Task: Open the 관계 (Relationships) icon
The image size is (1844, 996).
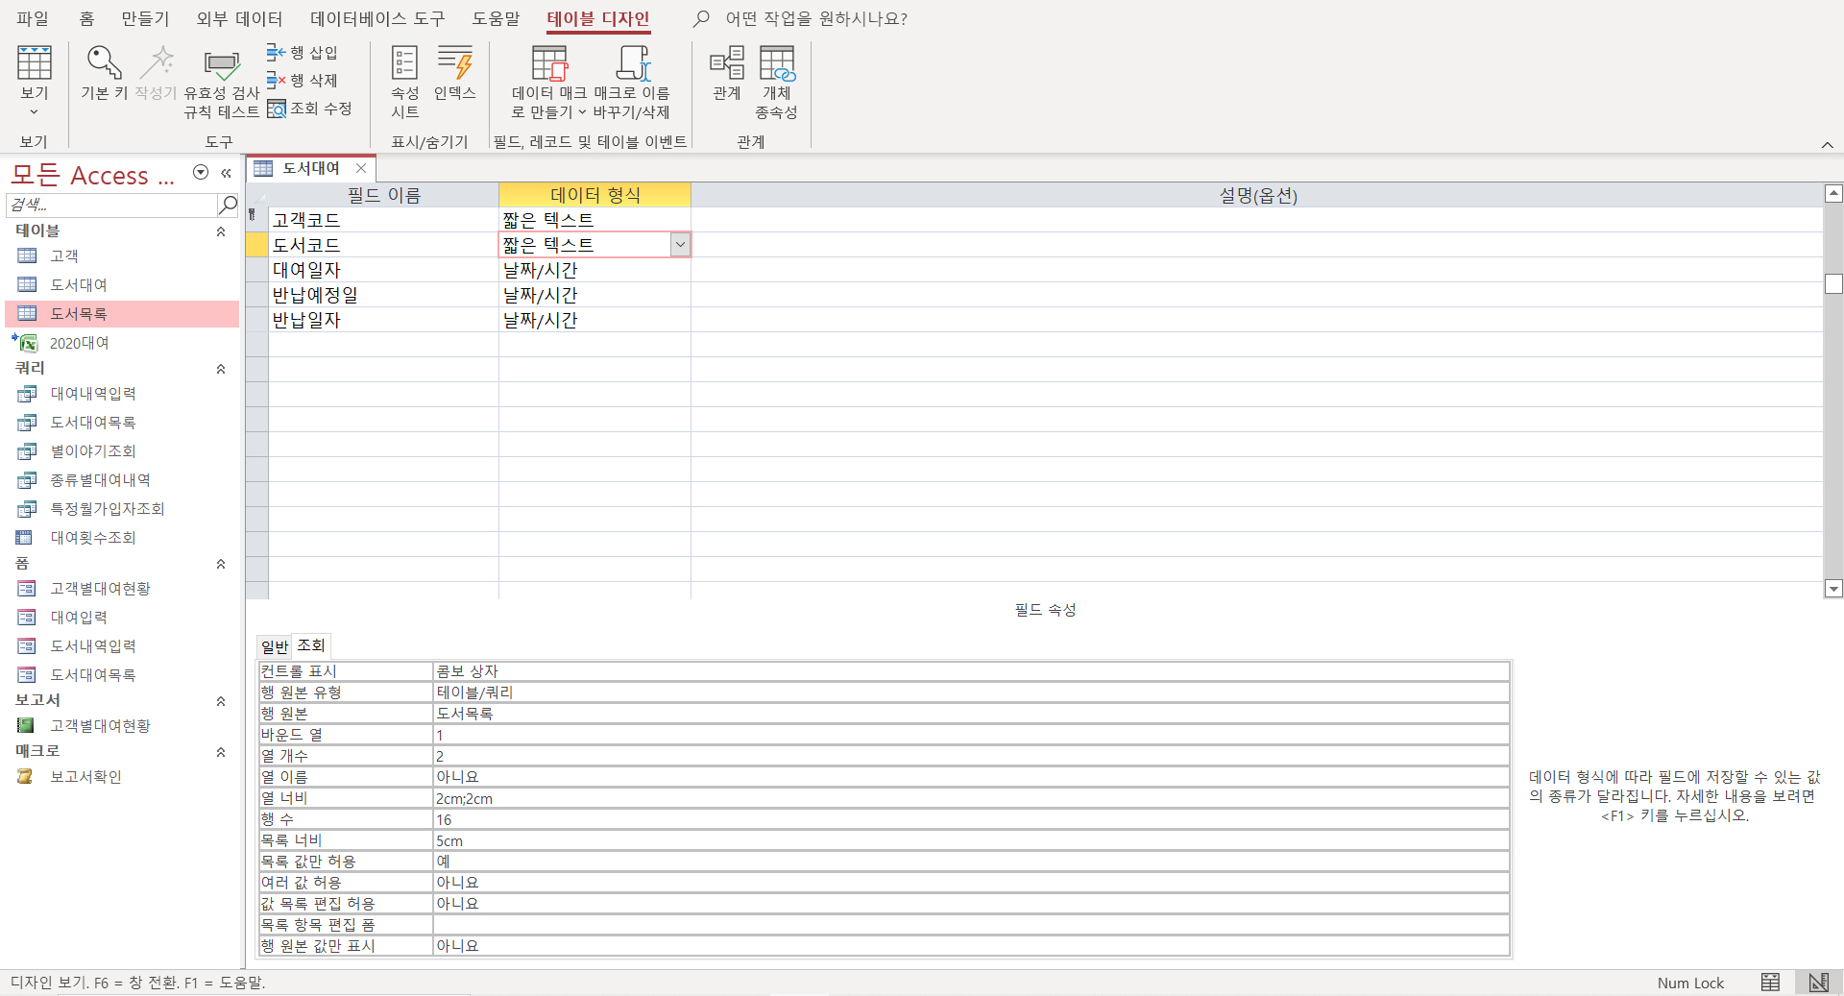Action: 727,63
